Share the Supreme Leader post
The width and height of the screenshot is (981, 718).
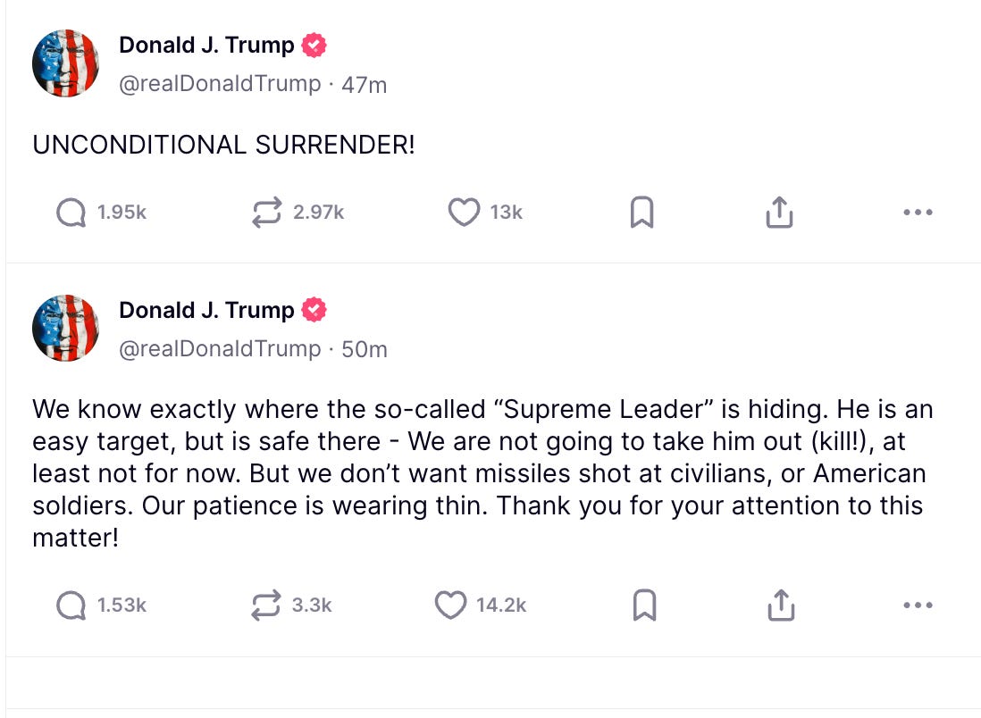[x=780, y=605]
